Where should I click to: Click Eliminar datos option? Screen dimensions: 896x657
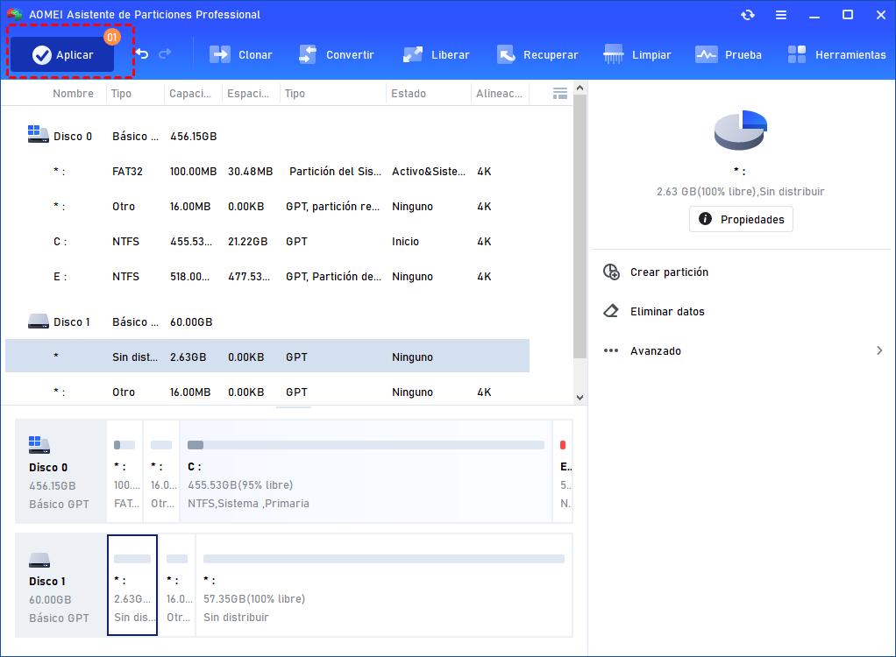click(x=667, y=312)
